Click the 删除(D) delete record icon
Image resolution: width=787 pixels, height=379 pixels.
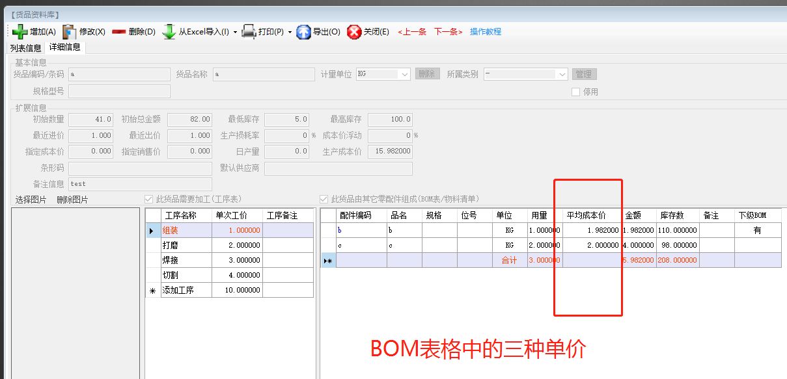(x=120, y=31)
